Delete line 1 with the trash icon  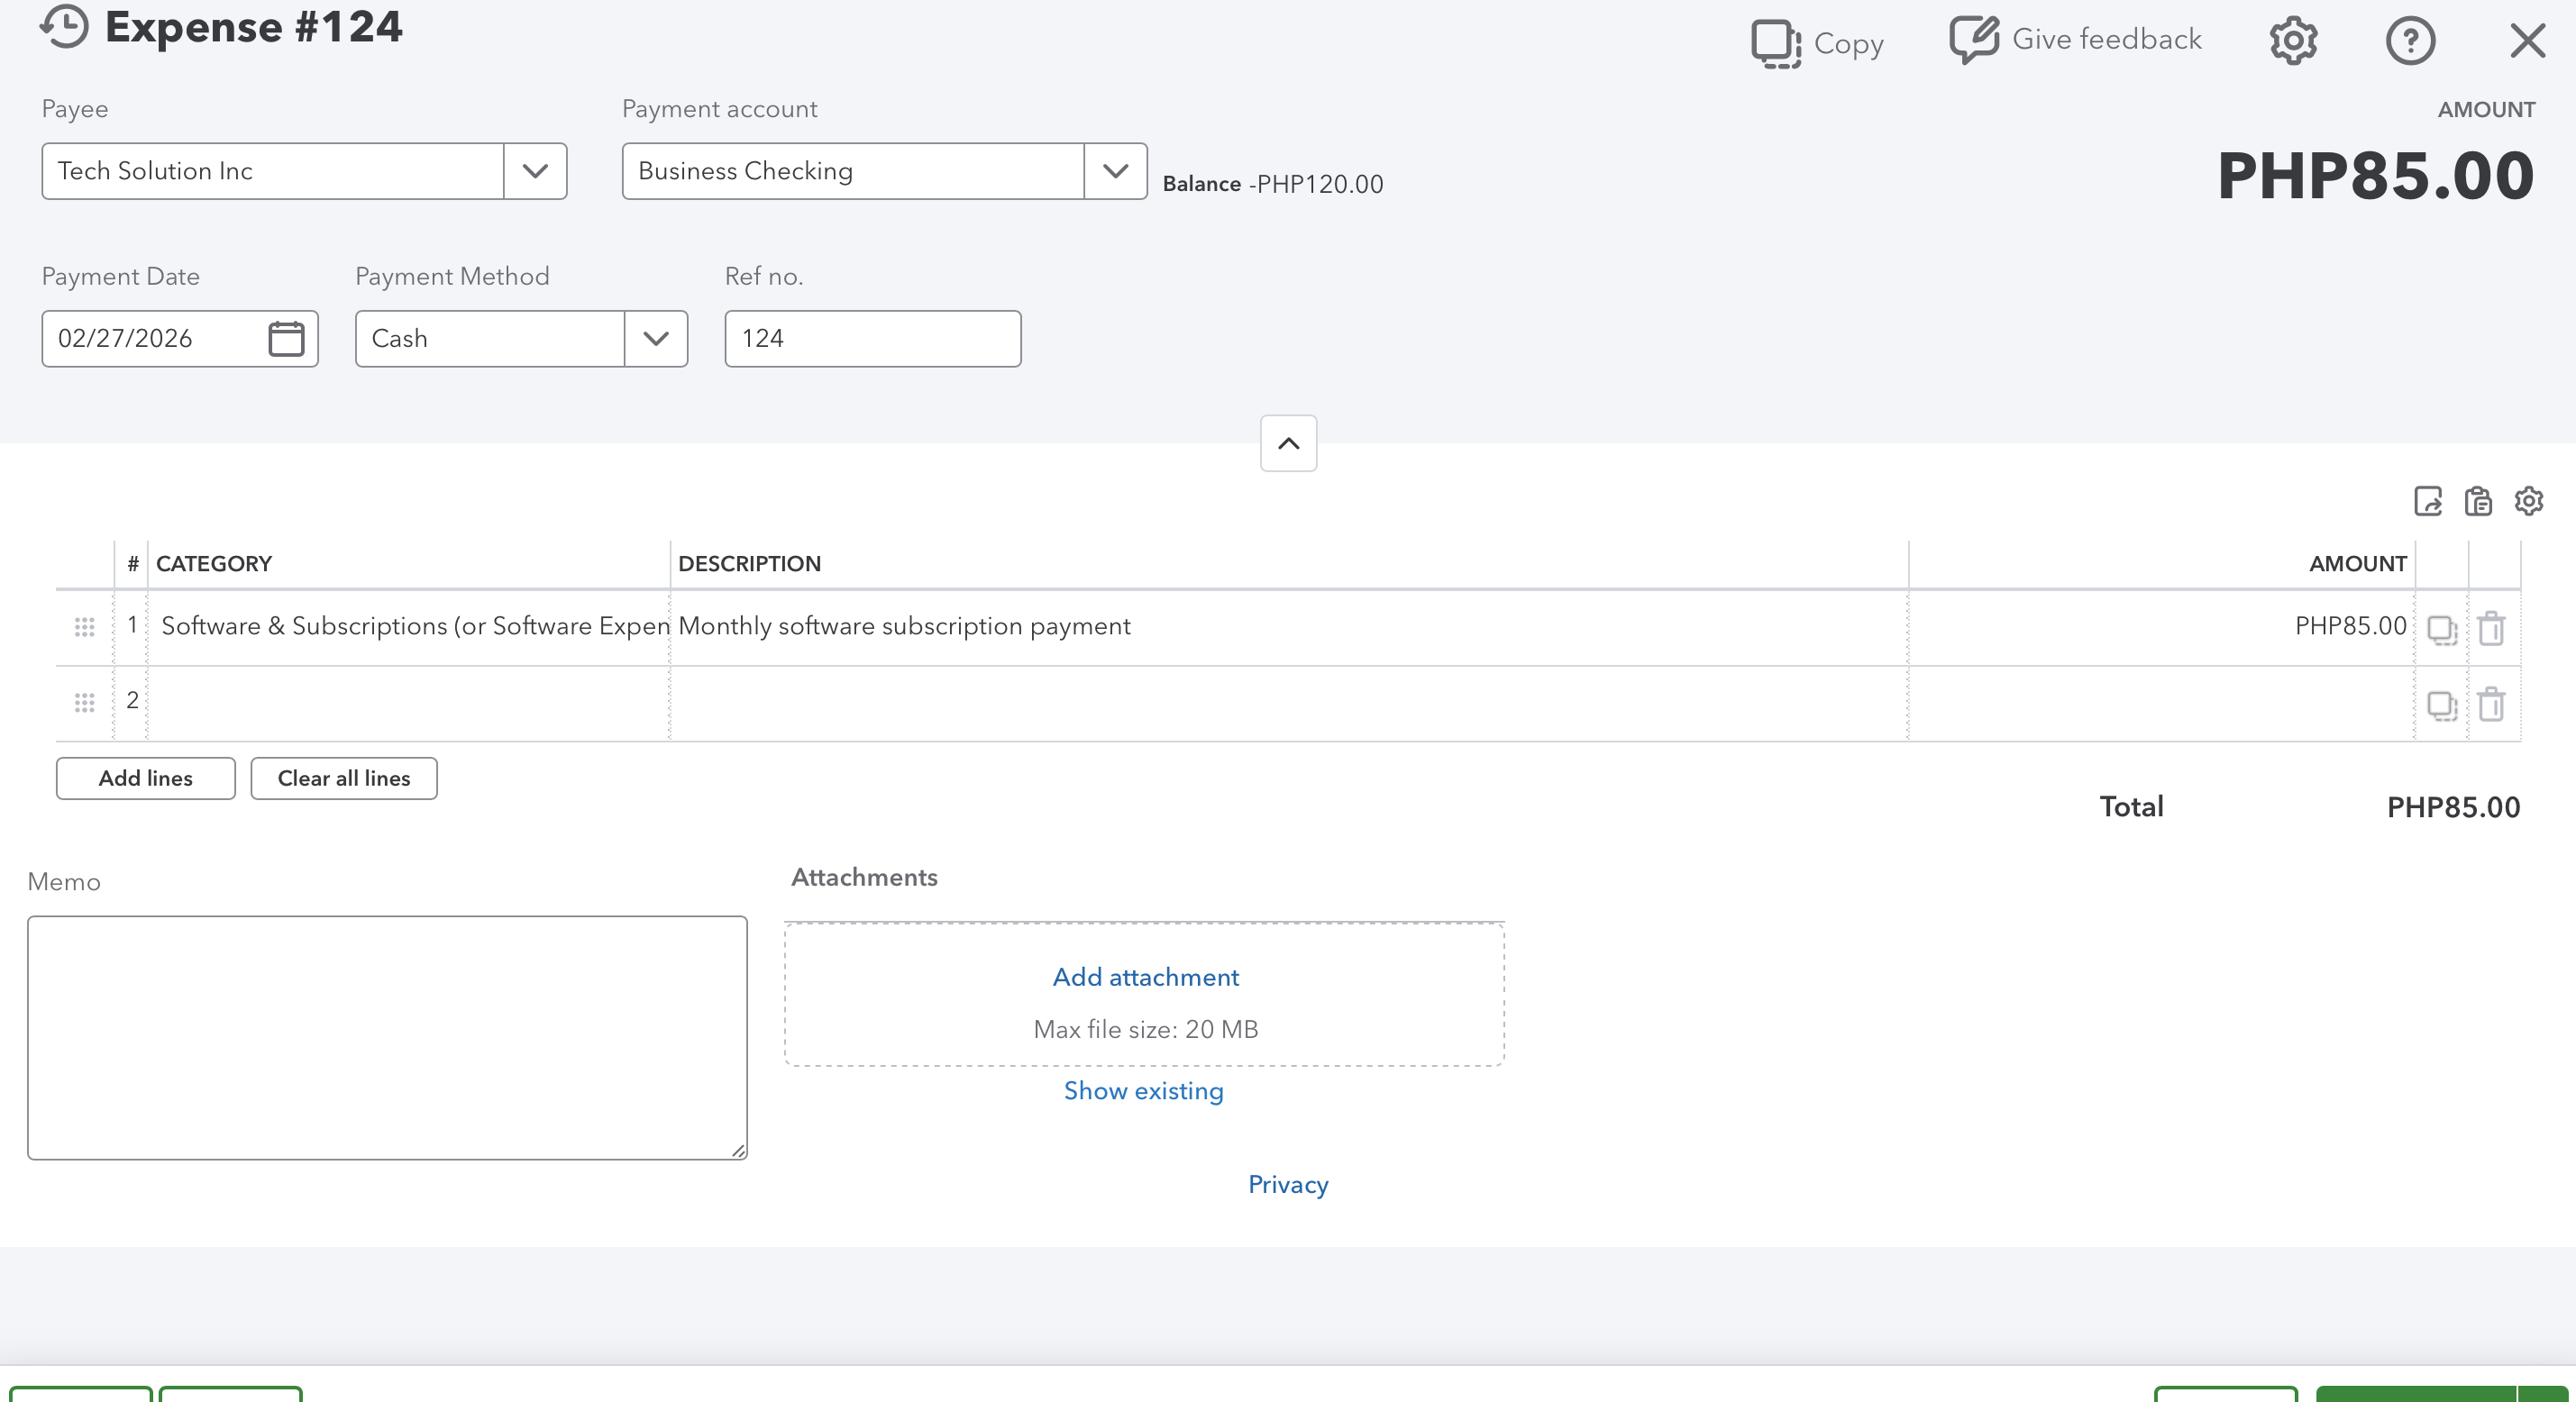click(x=2491, y=629)
